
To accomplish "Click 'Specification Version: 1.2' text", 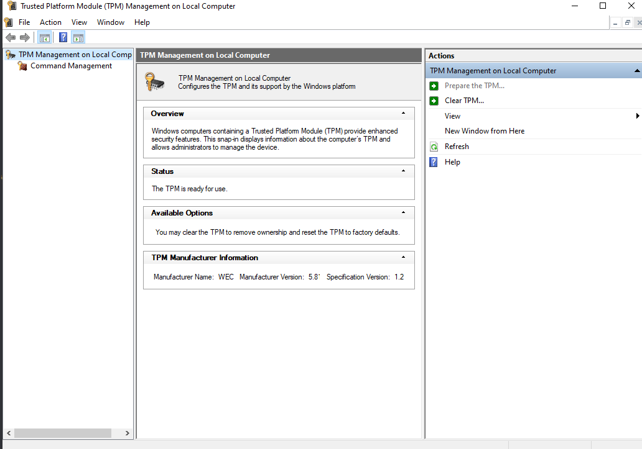I will pos(365,277).
